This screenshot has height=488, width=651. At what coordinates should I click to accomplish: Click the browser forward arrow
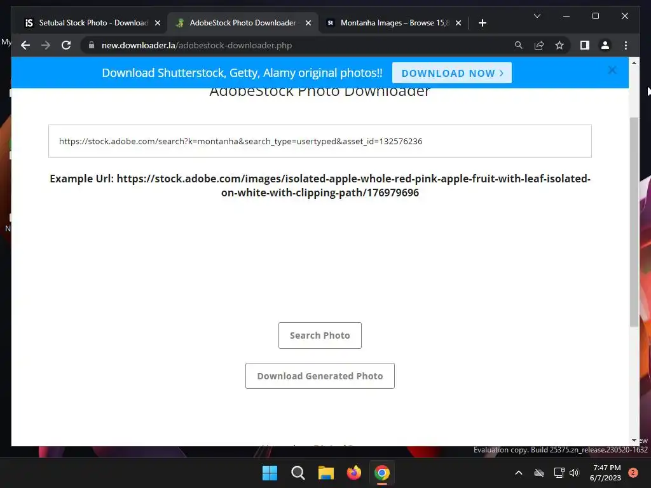click(46, 45)
